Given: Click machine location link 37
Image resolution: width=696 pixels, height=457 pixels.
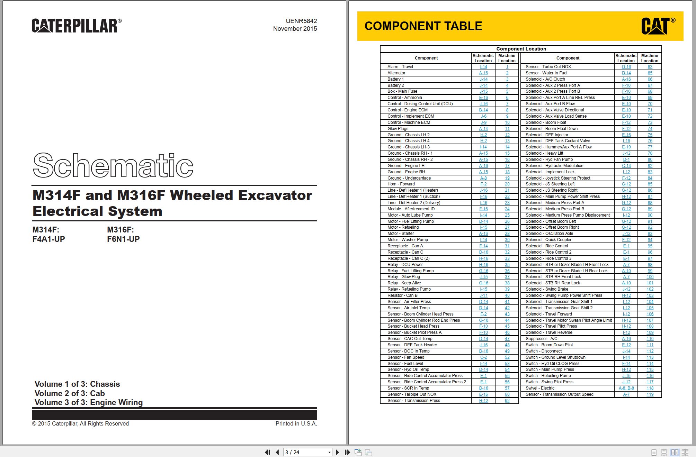Looking at the screenshot, I should 507,277.
